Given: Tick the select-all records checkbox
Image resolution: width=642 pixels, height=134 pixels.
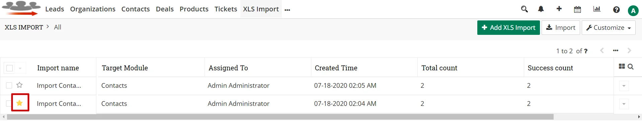Looking at the screenshot, I should (10, 68).
